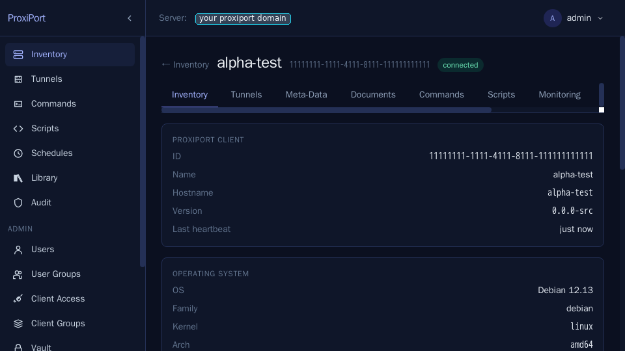Click the UUID next to the page title
The image size is (625, 351).
point(359,65)
